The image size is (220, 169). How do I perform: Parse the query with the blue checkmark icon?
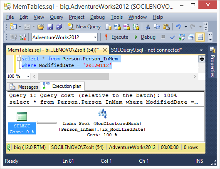click(173, 37)
